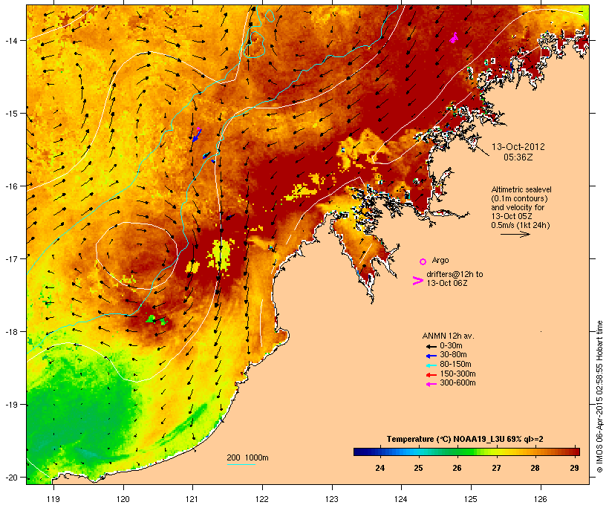Click the date label 13-Oct-2012

click(518, 147)
